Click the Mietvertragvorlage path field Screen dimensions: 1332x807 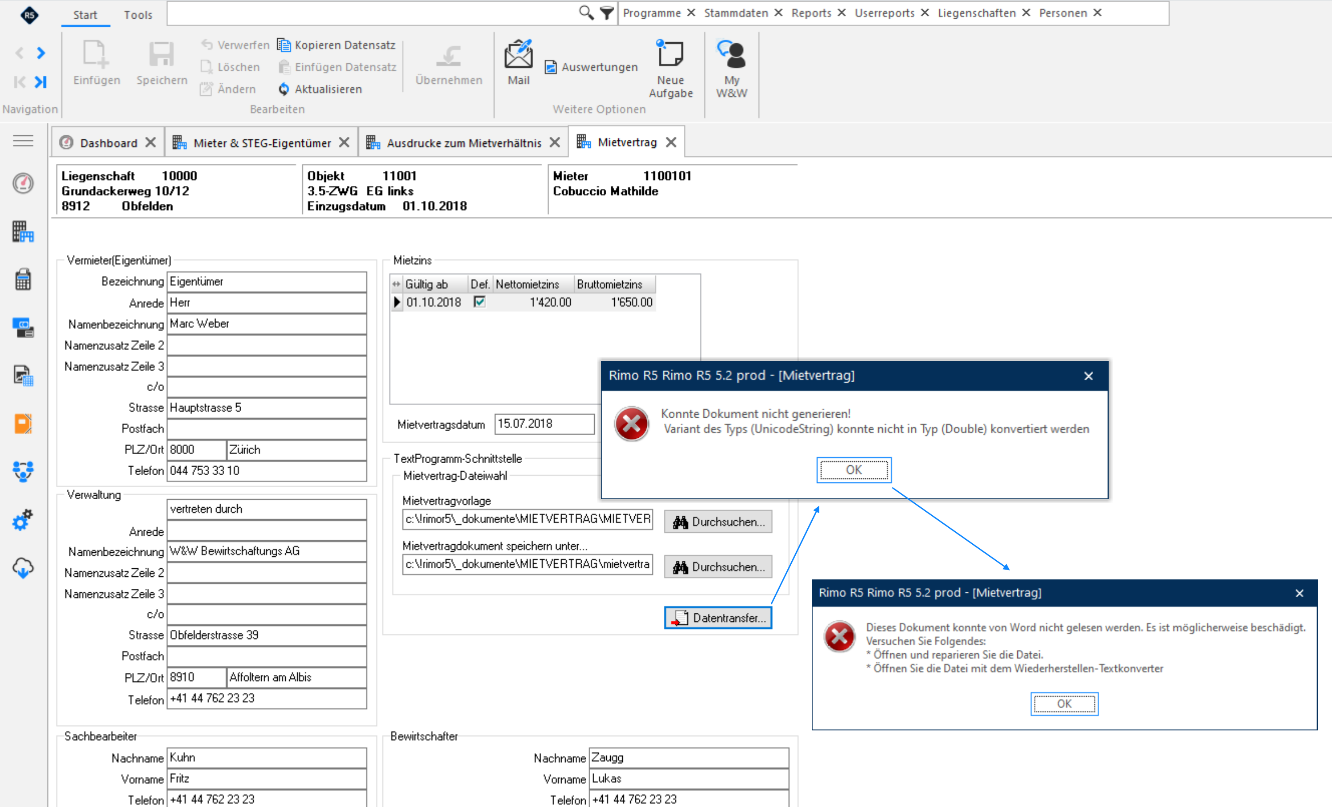click(x=527, y=519)
